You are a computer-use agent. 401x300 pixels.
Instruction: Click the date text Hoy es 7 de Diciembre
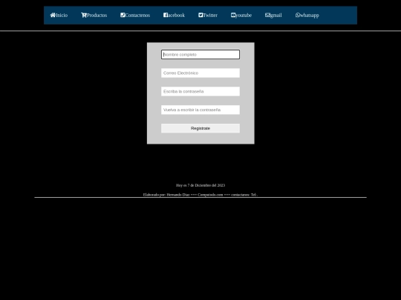pos(200,185)
